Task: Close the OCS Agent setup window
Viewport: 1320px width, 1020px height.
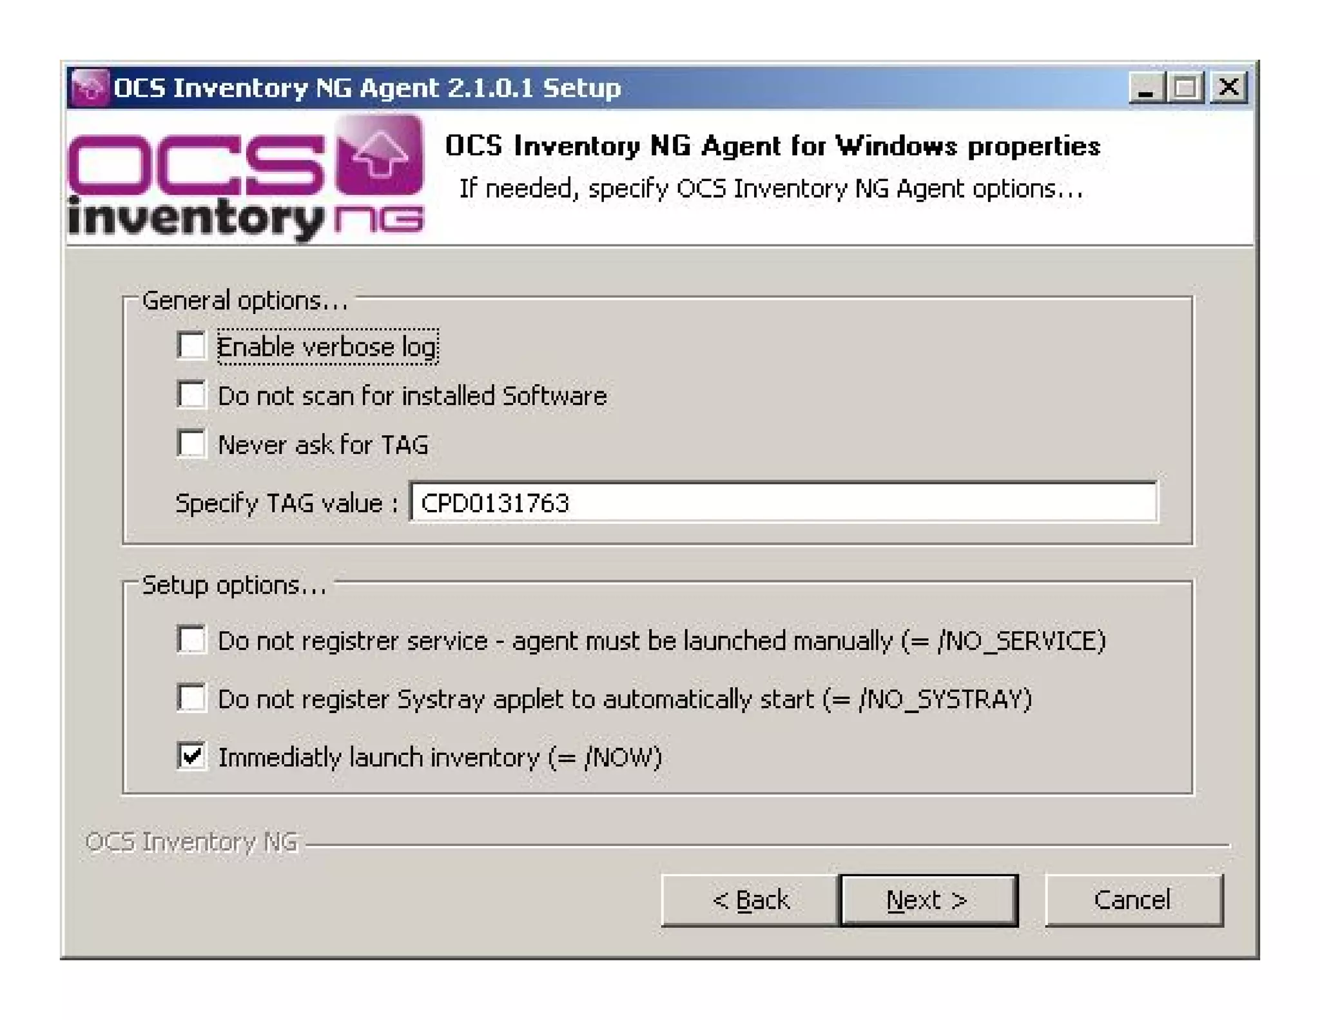Action: pyautogui.click(x=1229, y=87)
